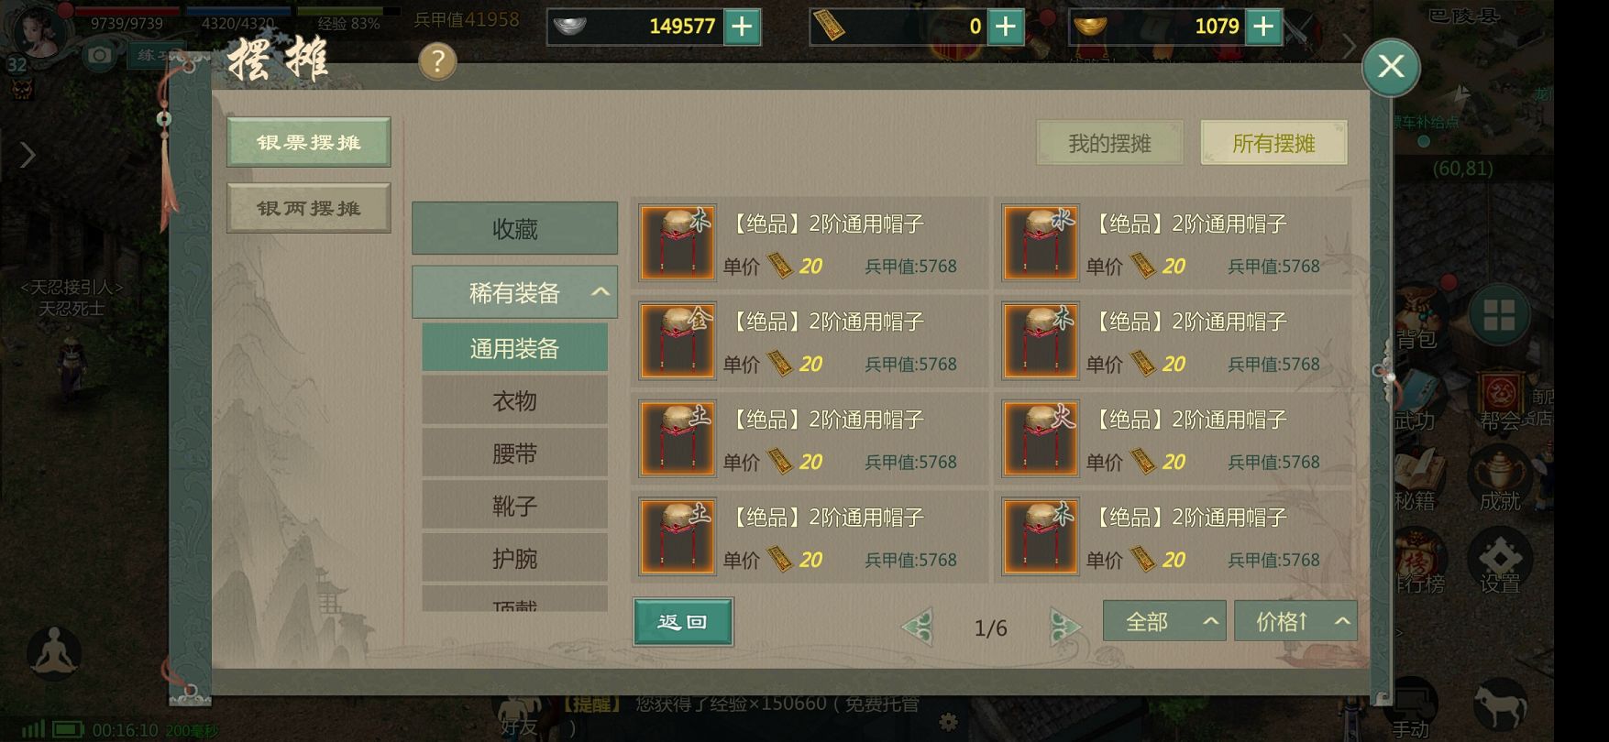Open the 设置 settings icon
The width and height of the screenshot is (1609, 742).
click(1500, 562)
